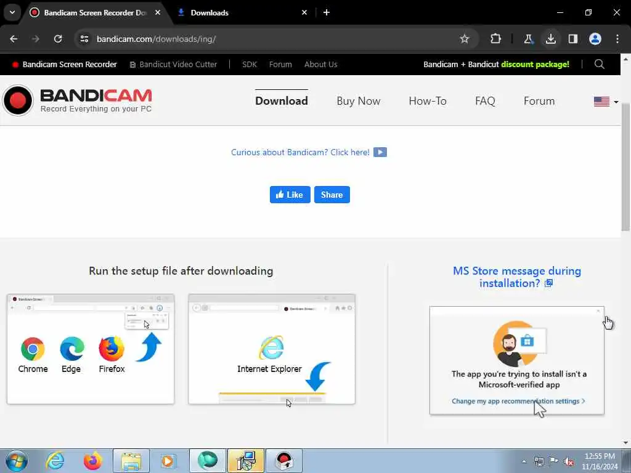Show hidden system tray icons arrow
The image size is (631, 473).
tap(524, 461)
